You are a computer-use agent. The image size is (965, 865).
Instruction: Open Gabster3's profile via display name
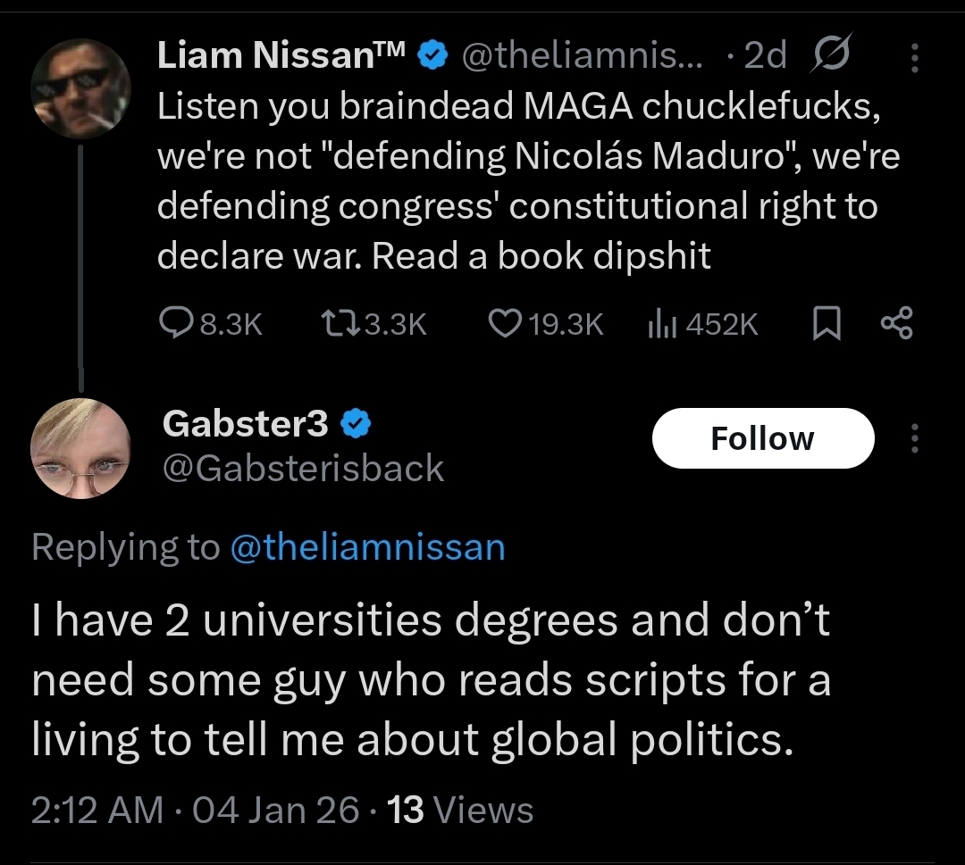click(x=246, y=424)
